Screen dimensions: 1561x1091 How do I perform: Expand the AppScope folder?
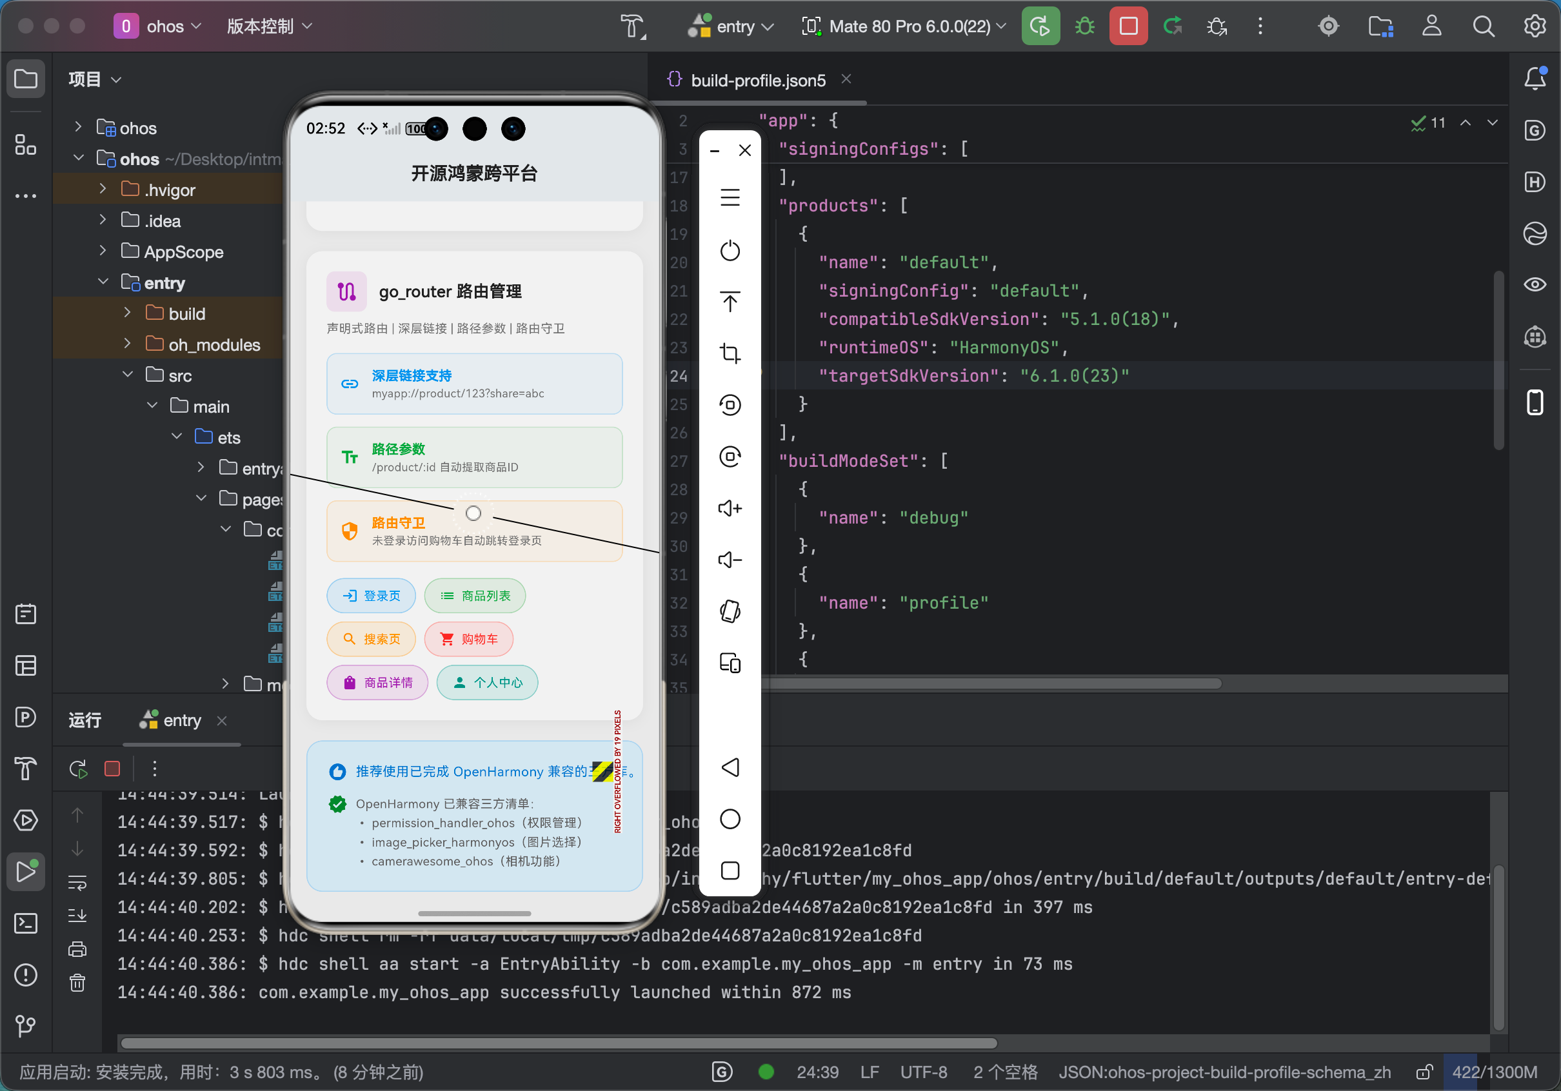pyautogui.click(x=103, y=250)
